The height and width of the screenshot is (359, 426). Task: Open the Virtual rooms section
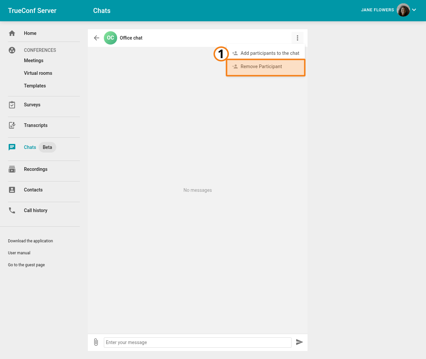(x=38, y=73)
